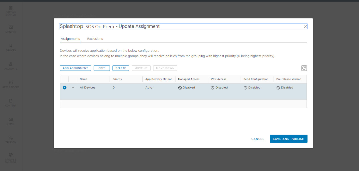This screenshot has width=359, height=171.
Task: Switch to the Assignments tab
Action: (70, 39)
